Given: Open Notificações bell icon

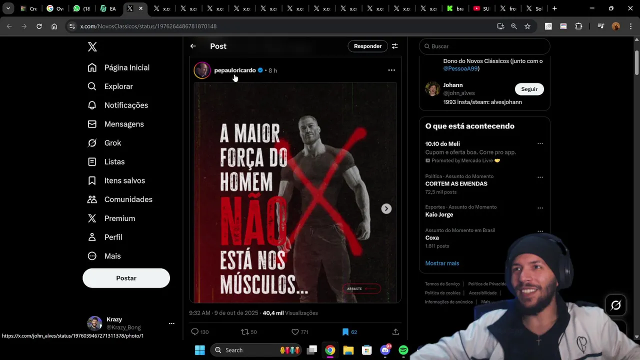Looking at the screenshot, I should pyautogui.click(x=92, y=105).
